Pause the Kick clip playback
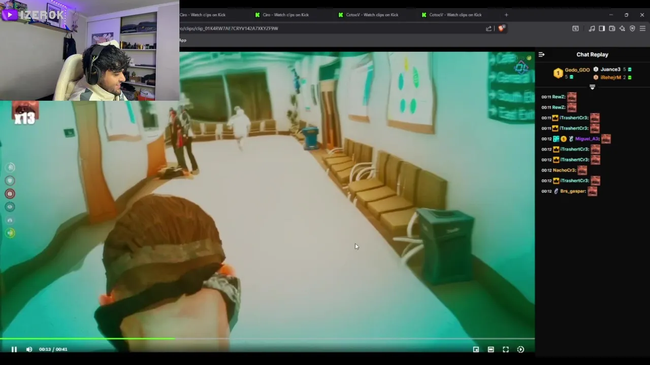Image resolution: width=650 pixels, height=365 pixels. tap(14, 349)
